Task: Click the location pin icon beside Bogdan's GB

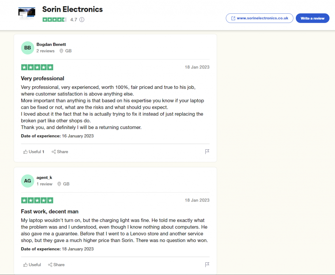Action: (x=61, y=51)
